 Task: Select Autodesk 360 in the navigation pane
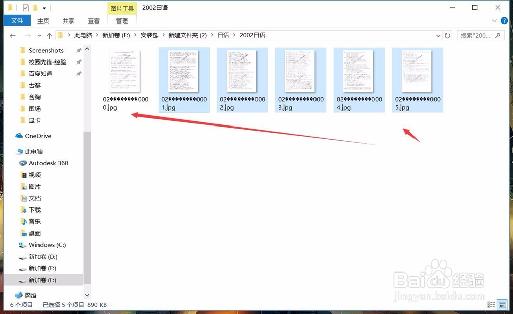(x=45, y=163)
